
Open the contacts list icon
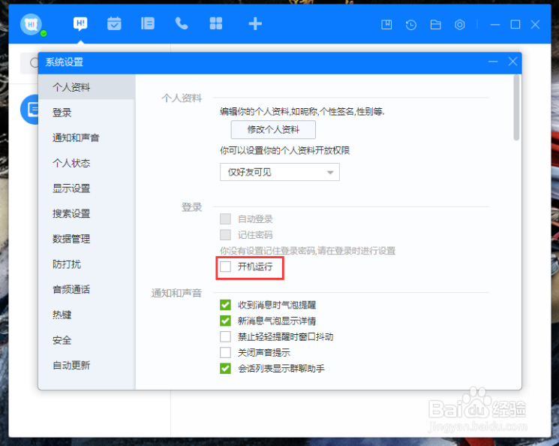(x=148, y=23)
